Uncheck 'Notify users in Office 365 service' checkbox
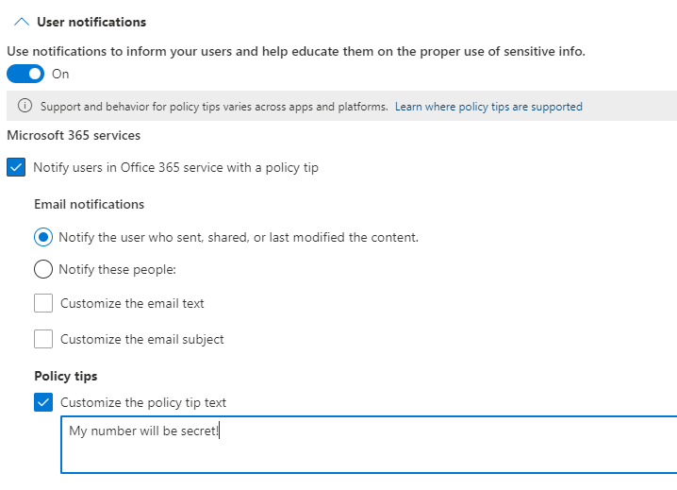 [16, 167]
